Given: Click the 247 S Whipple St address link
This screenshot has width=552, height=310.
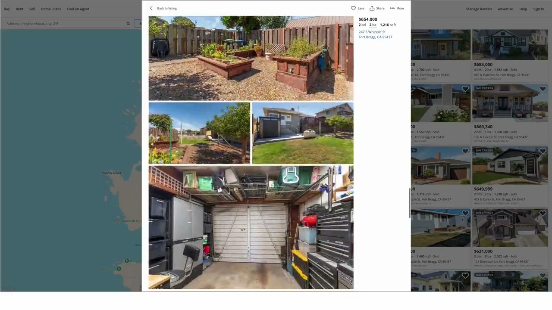Looking at the screenshot, I should pyautogui.click(x=375, y=34).
